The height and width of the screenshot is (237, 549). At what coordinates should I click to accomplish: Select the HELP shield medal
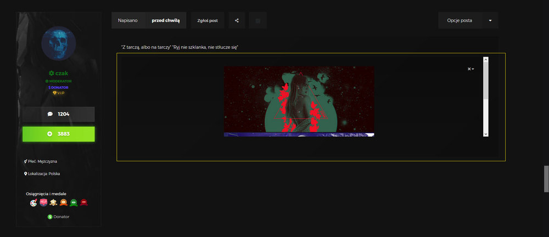click(x=43, y=202)
